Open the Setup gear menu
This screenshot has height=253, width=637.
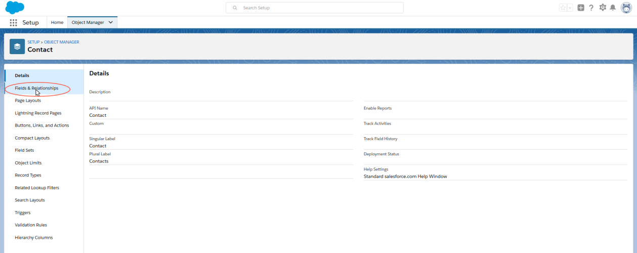tap(602, 8)
